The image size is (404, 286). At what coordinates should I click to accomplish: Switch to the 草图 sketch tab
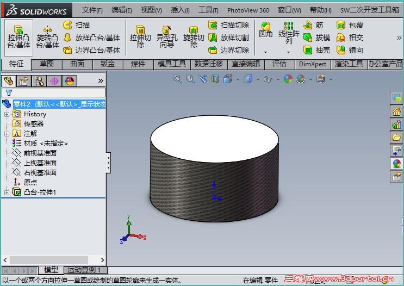click(47, 64)
